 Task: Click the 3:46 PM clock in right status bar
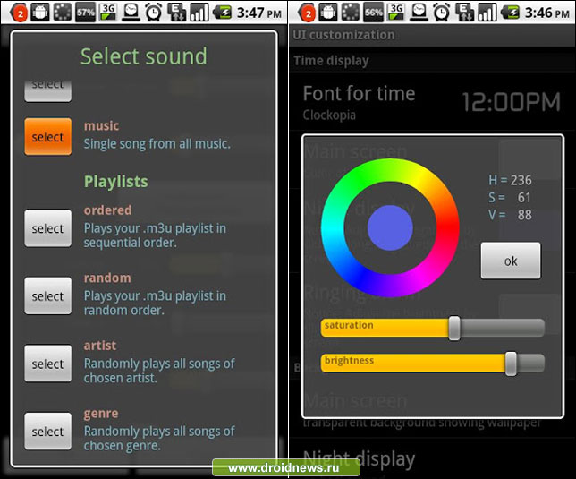pos(547,13)
